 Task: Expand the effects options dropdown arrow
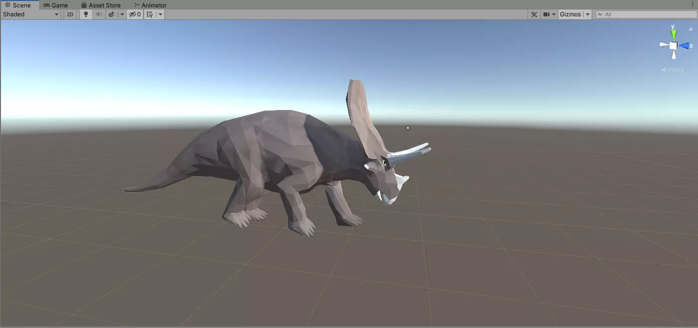click(x=122, y=14)
